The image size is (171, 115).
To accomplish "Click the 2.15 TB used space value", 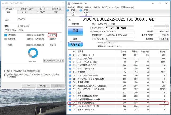I will (x=53, y=35).
